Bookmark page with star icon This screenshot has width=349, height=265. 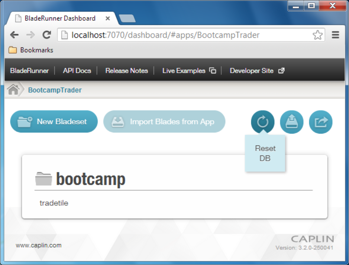pyautogui.click(x=317, y=35)
